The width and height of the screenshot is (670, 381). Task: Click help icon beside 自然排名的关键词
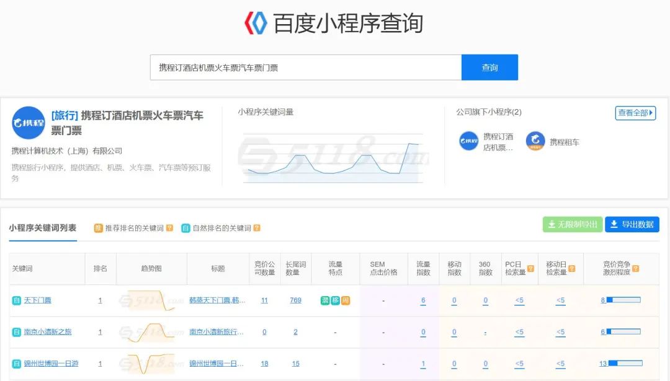pyautogui.click(x=257, y=228)
